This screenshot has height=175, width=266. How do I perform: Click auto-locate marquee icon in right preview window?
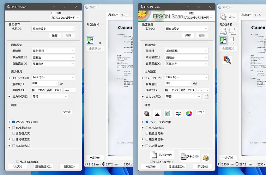pyautogui.click(x=223, y=40)
